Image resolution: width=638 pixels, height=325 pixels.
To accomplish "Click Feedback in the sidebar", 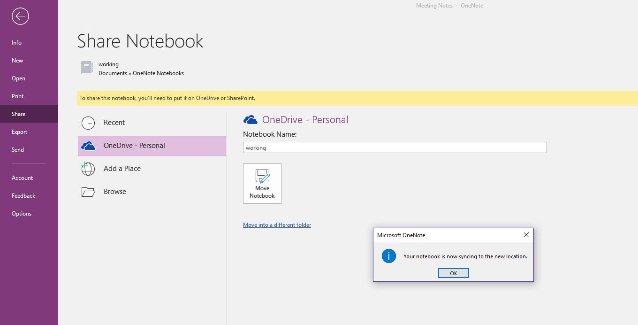I will [x=23, y=196].
